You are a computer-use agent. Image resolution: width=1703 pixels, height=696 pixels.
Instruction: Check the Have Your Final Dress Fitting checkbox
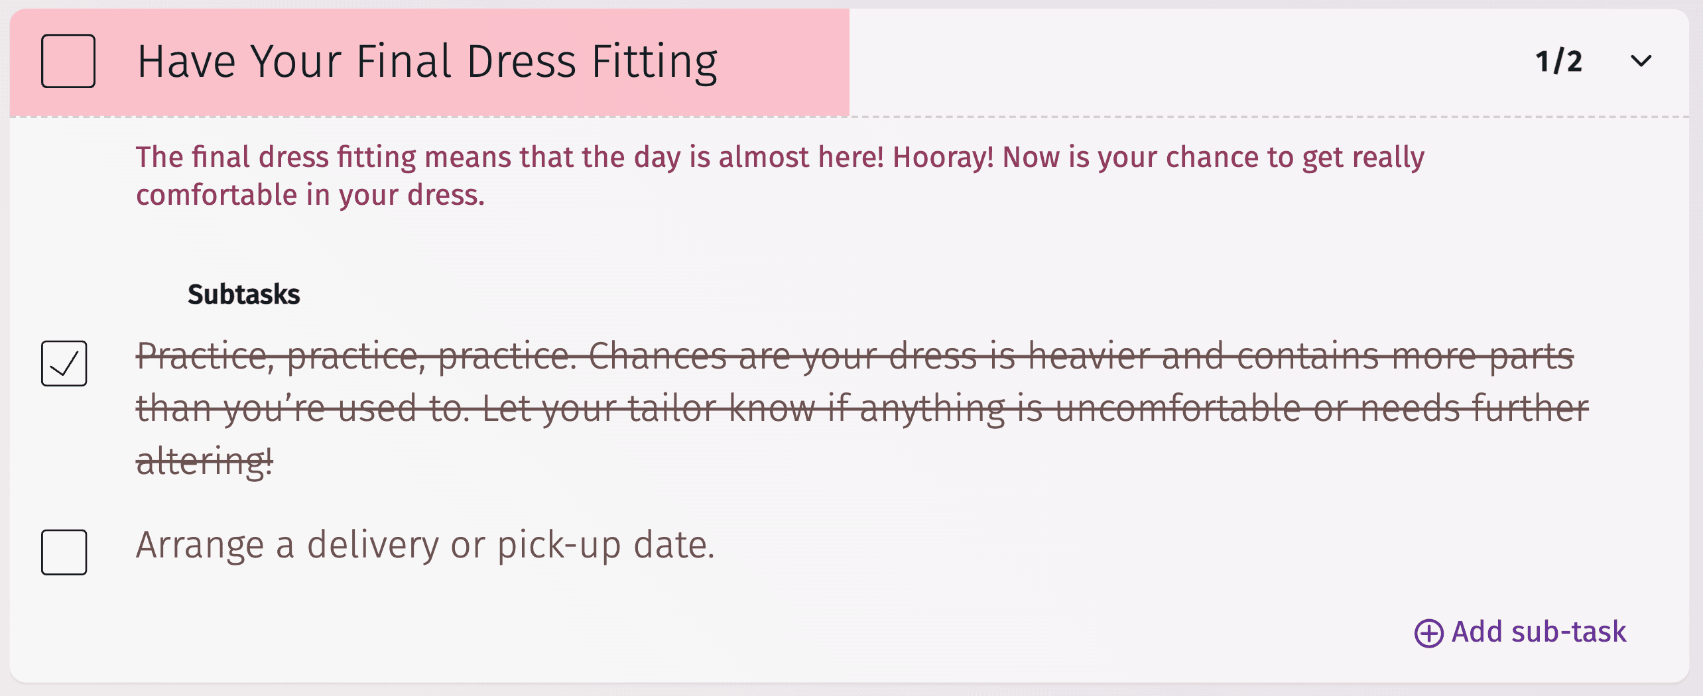tap(68, 61)
